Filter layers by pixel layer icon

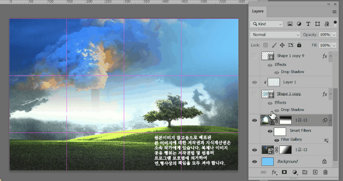click(x=290, y=24)
